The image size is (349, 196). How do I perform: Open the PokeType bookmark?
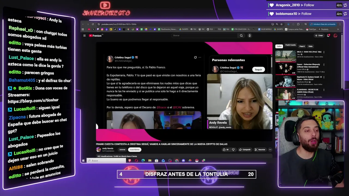point(311,29)
